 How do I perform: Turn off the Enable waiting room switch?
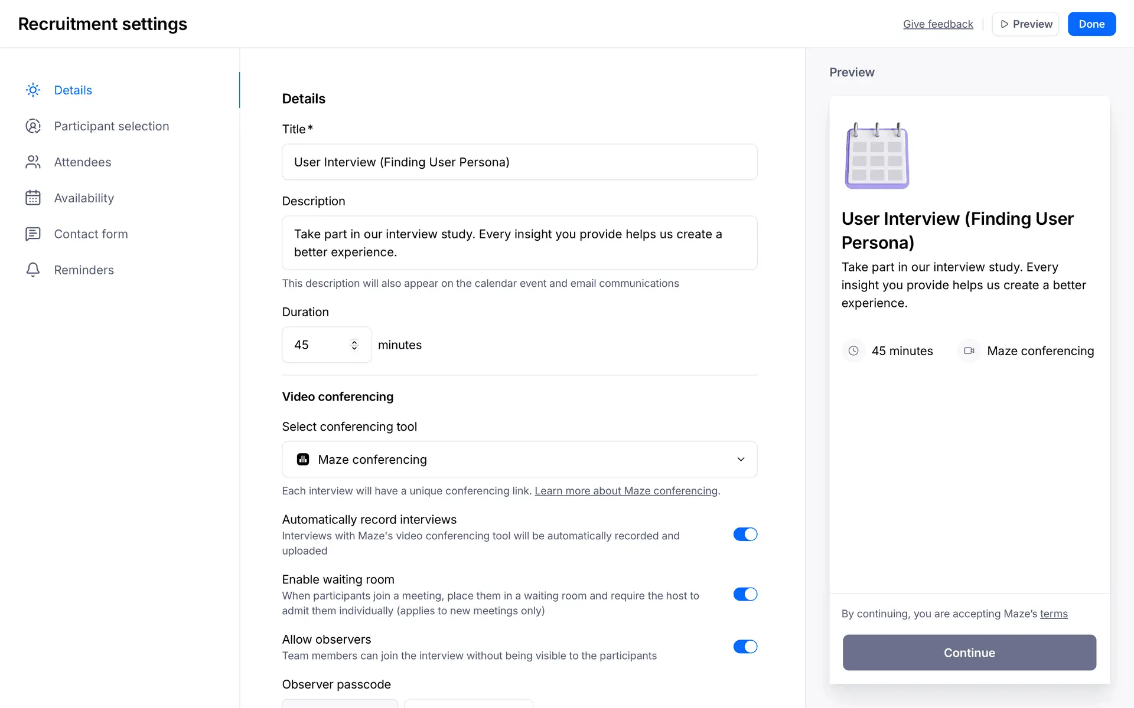(x=745, y=594)
